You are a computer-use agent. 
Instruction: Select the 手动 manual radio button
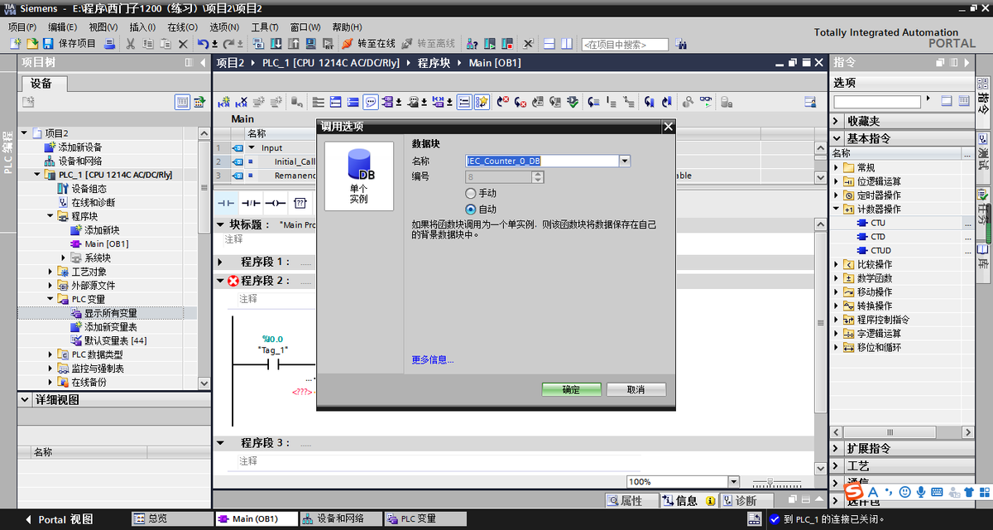(x=471, y=193)
